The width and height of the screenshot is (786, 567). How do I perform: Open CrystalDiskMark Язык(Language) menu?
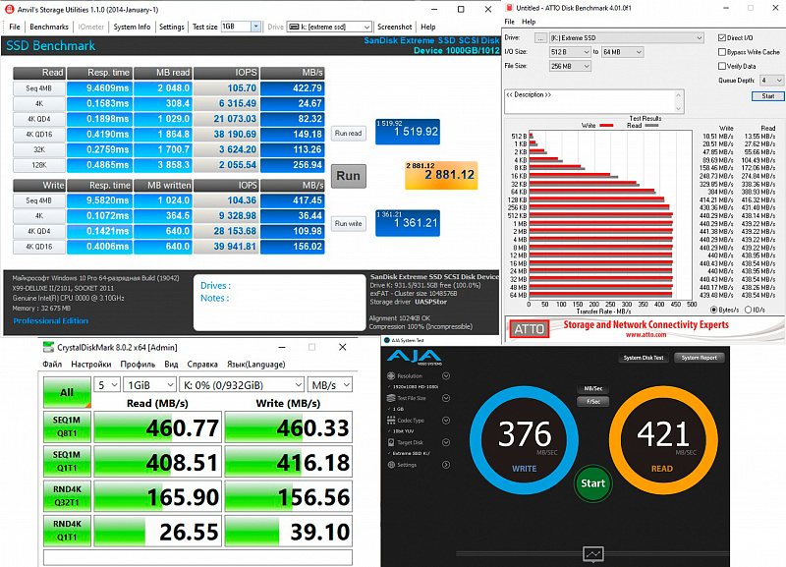point(256,364)
